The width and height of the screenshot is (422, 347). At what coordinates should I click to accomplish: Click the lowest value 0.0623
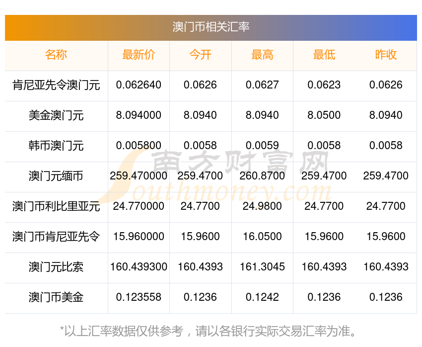pos(324,85)
